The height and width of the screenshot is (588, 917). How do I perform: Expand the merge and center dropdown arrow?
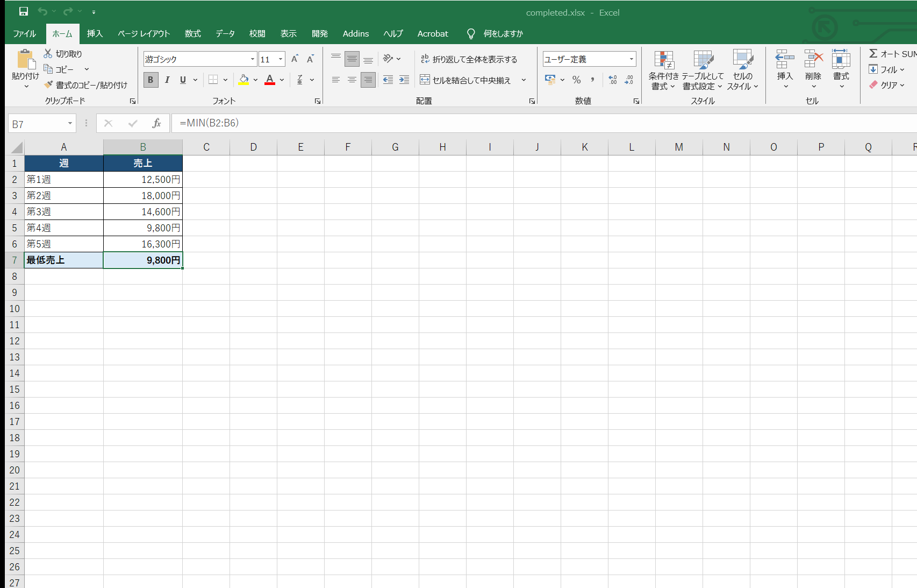tap(524, 80)
